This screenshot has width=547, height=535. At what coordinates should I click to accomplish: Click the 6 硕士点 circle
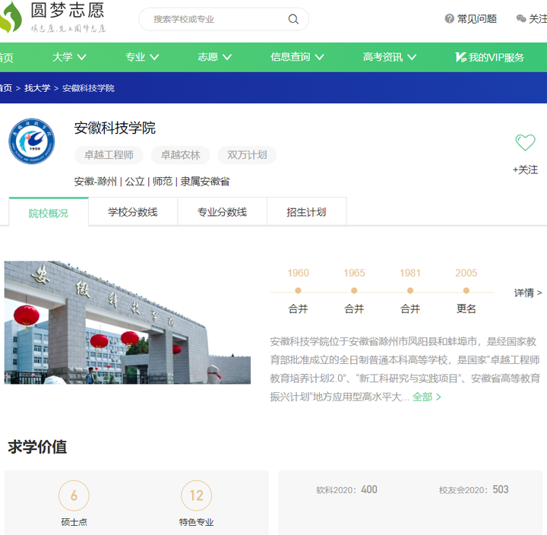tap(74, 495)
